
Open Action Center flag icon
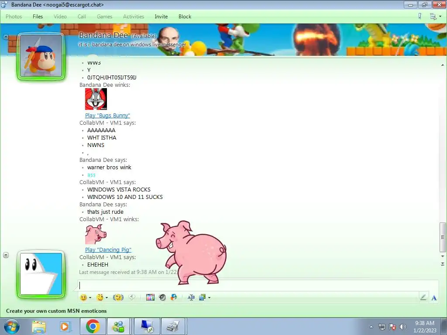(x=392, y=327)
